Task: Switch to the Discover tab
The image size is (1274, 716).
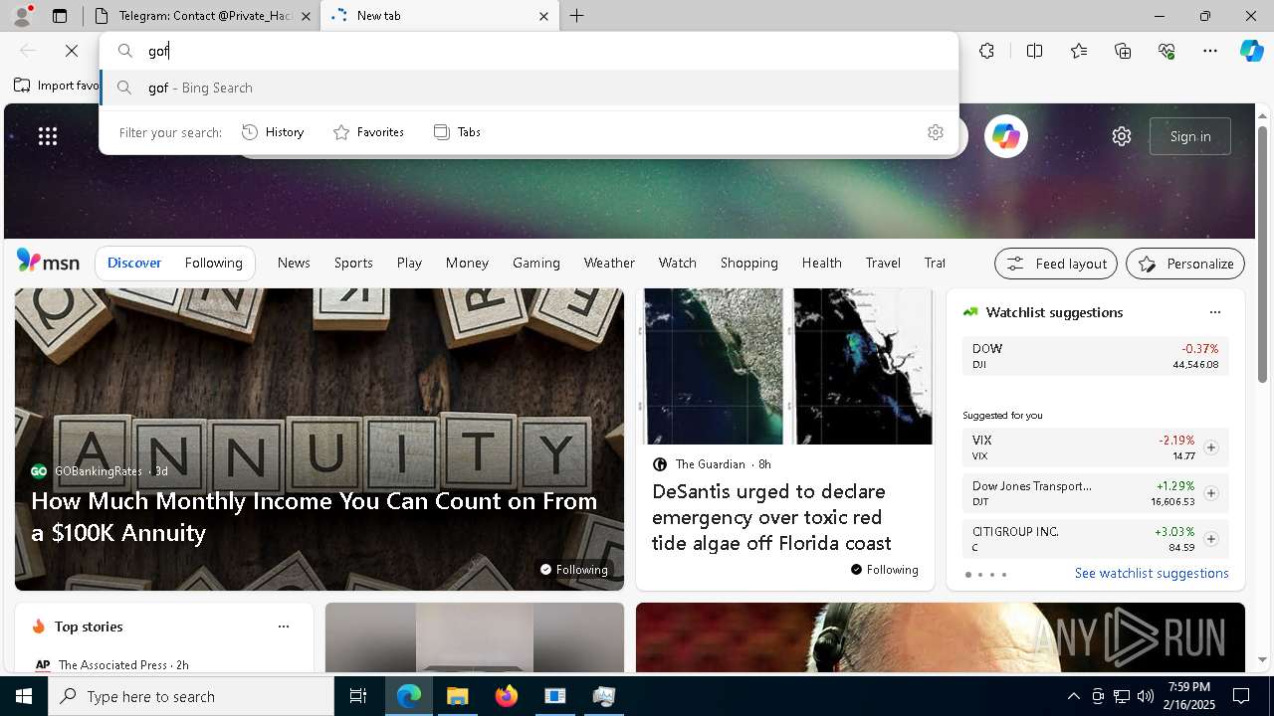Action: tap(134, 263)
